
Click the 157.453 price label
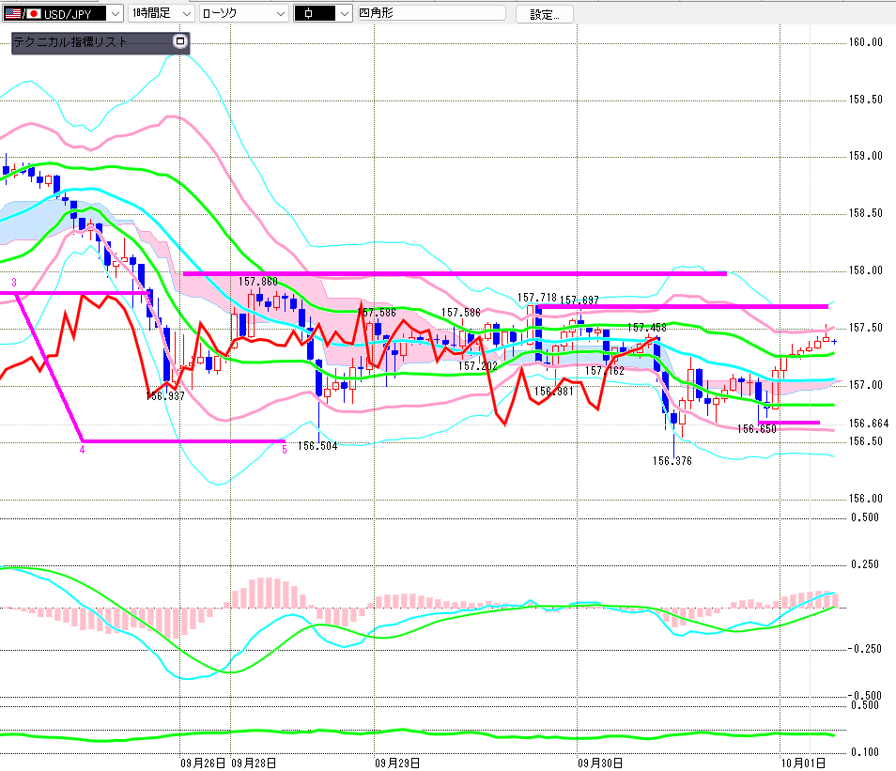pos(647,328)
